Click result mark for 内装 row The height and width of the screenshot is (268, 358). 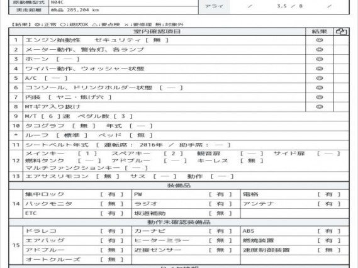pos(320,98)
